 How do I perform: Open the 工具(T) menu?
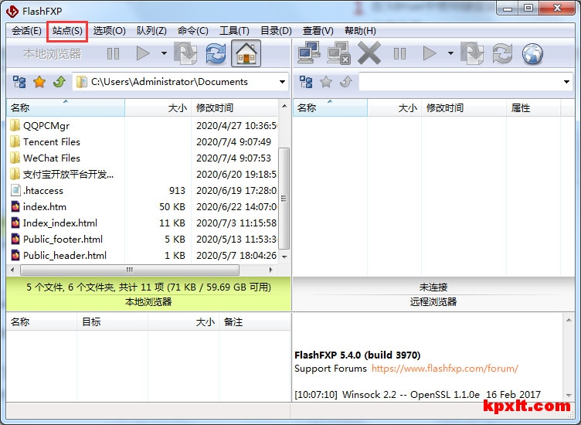pos(234,31)
